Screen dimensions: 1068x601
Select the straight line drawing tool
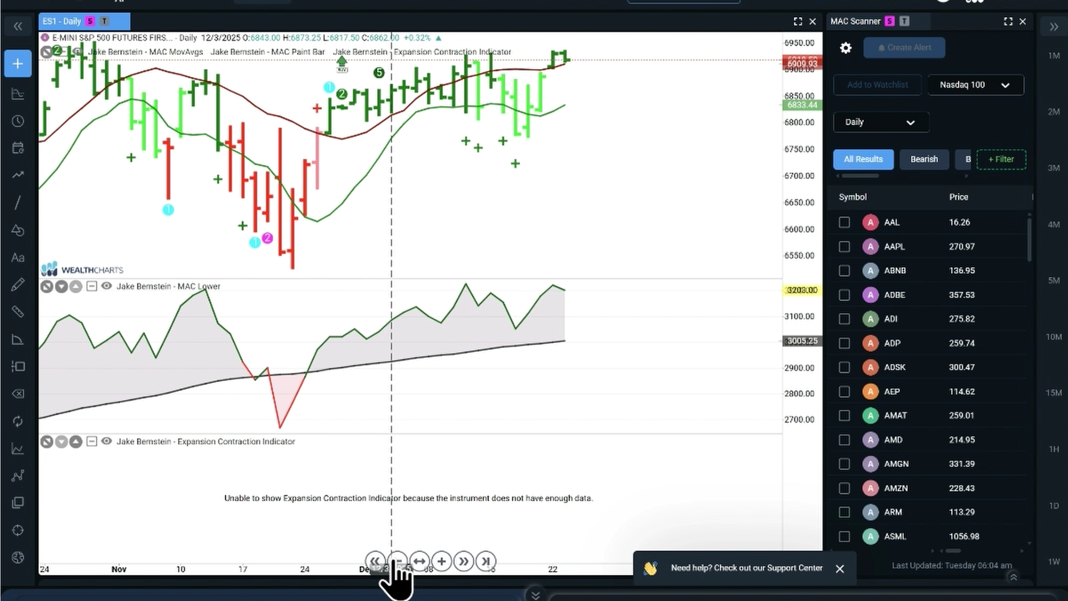tap(18, 202)
